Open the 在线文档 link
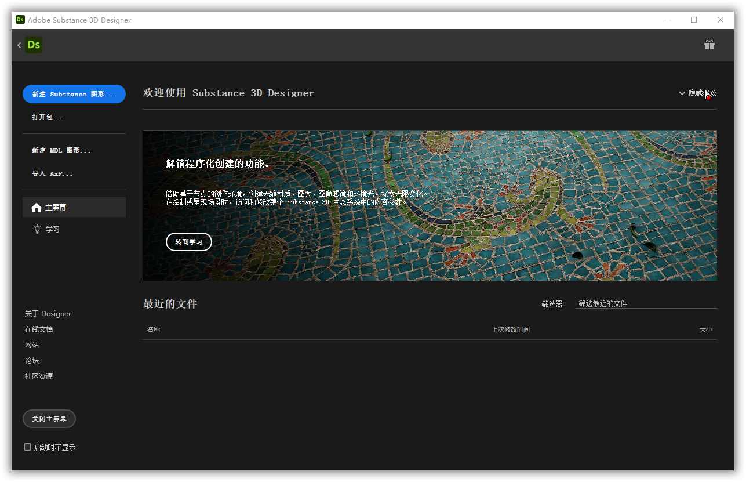The image size is (746, 482). pos(39,329)
